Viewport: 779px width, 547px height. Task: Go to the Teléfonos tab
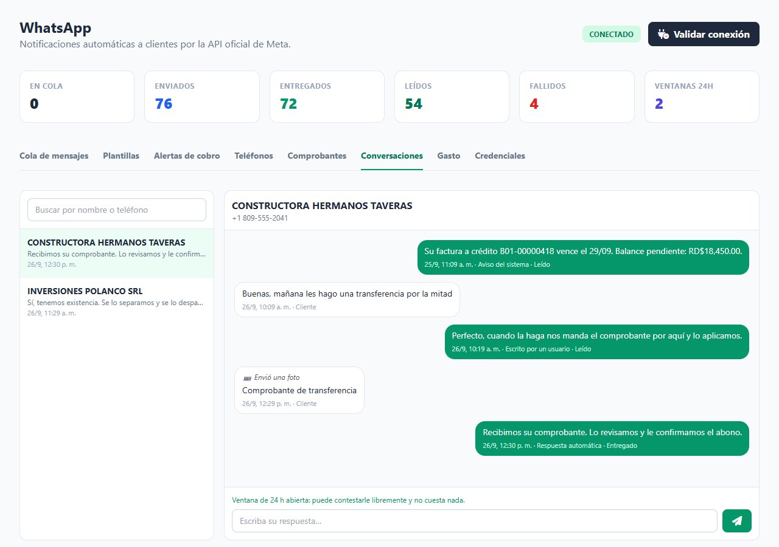(x=254, y=156)
